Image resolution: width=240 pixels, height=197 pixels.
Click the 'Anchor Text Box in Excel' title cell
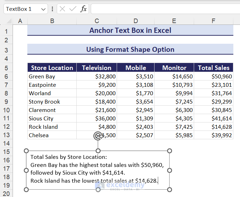[x=130, y=30]
